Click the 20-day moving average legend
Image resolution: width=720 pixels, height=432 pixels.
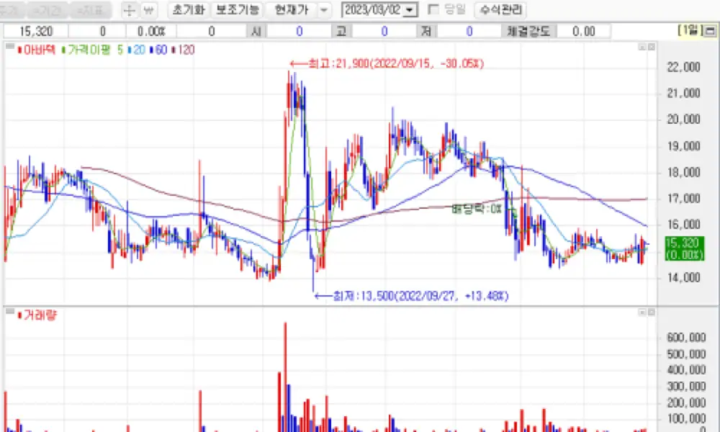coord(137,50)
